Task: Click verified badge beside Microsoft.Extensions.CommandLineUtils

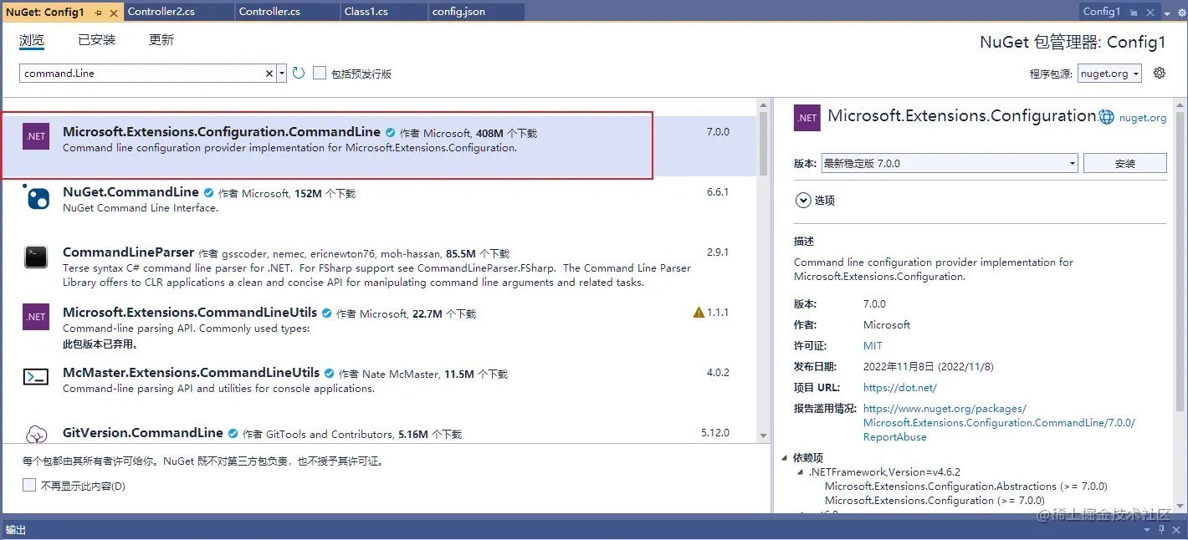Action: coord(326,313)
